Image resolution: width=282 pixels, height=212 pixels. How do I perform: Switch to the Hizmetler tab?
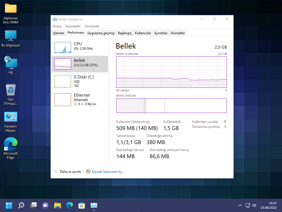tap(177, 33)
